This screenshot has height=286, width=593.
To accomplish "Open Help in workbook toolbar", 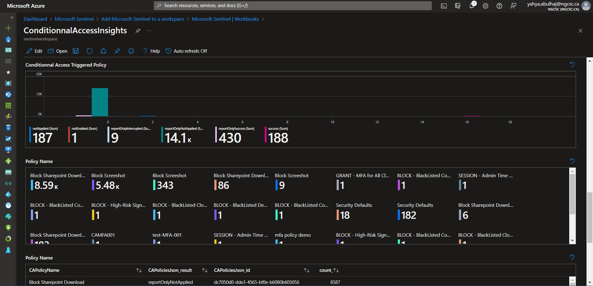I will click(151, 51).
